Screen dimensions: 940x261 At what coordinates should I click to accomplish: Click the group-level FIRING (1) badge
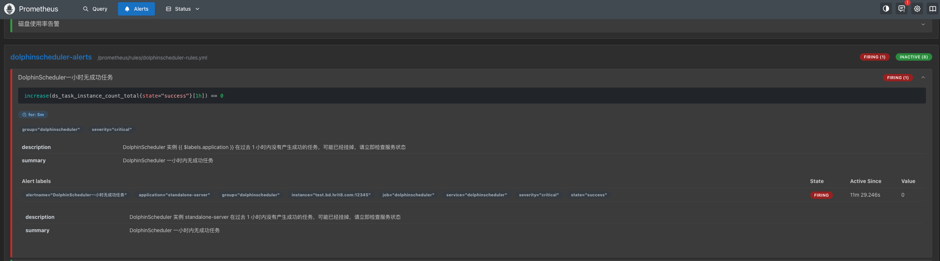pos(875,57)
